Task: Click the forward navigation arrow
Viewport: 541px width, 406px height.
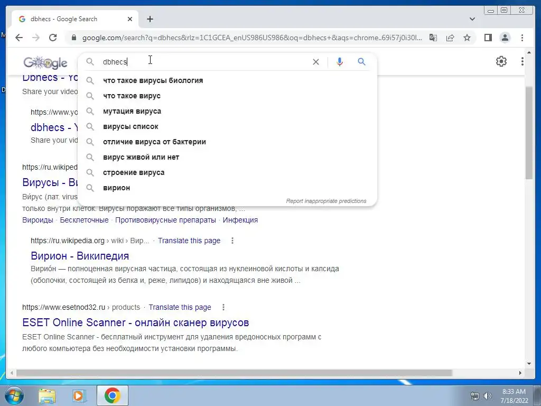Action: (36, 38)
